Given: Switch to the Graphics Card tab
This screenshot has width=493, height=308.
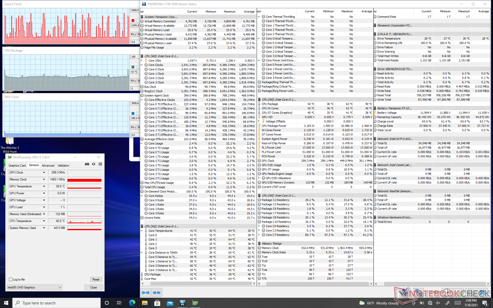Looking at the screenshot, I should coord(17,166).
